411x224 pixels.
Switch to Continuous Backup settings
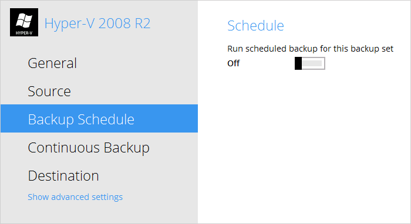(x=89, y=148)
